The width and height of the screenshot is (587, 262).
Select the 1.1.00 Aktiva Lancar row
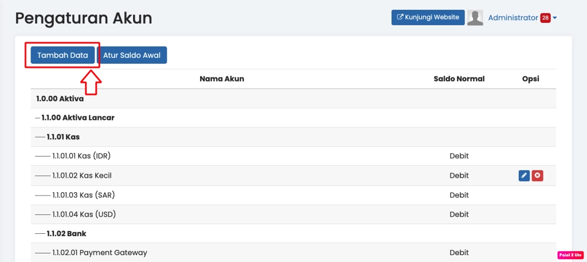coord(78,118)
